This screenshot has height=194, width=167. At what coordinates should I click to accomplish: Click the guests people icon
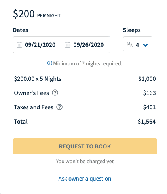(129, 45)
